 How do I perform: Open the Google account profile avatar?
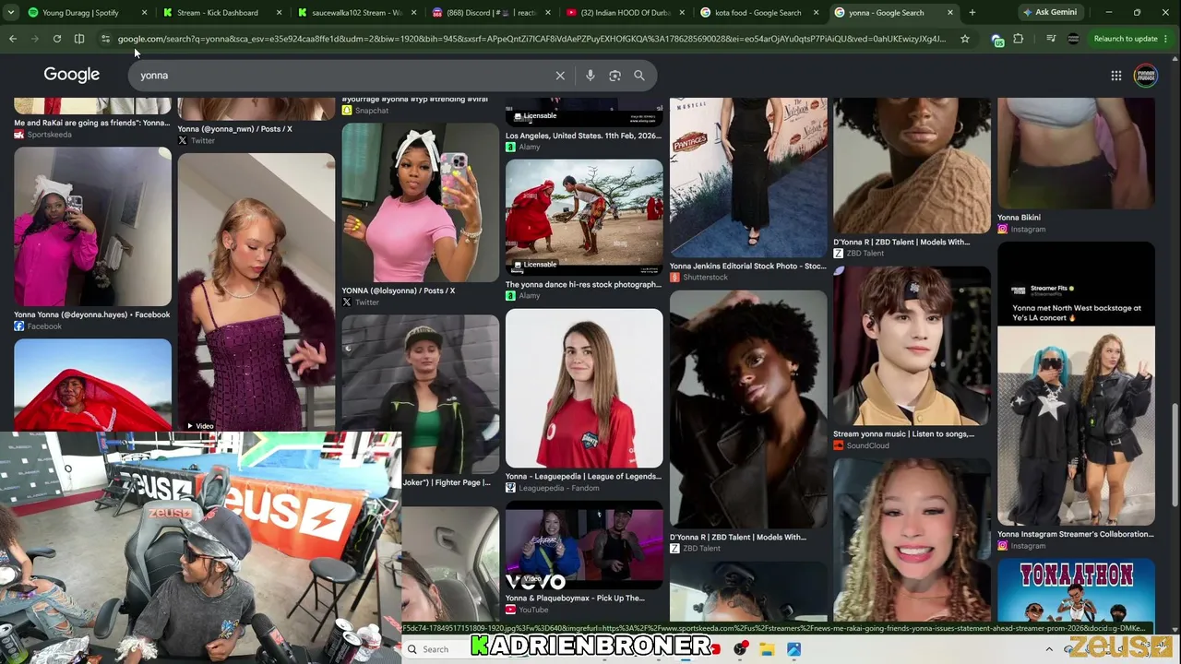(x=1145, y=76)
